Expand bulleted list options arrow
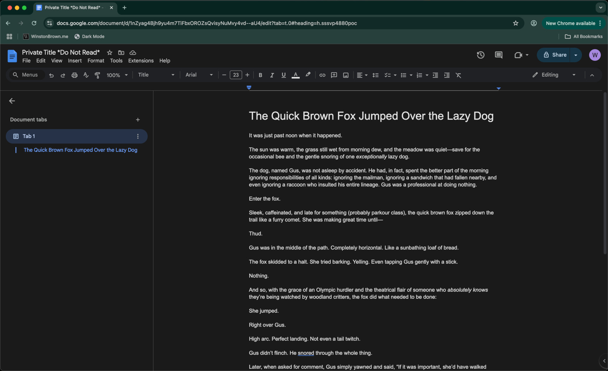The height and width of the screenshot is (371, 608). tap(411, 75)
